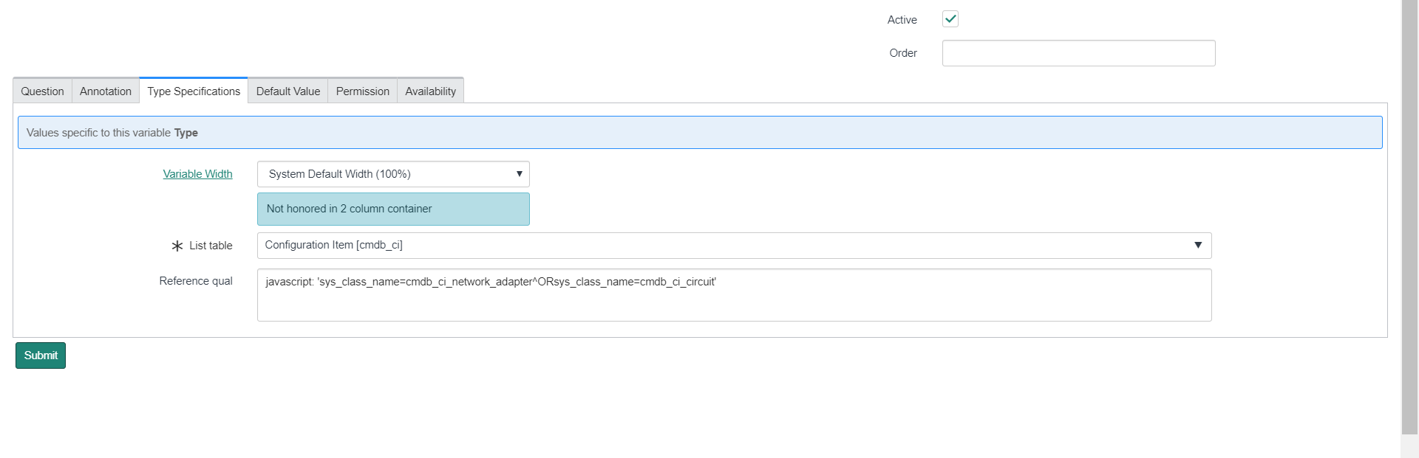Screen dimensions: 1419x458
Task: Click the 'Not honored in 2 column container' notice
Action: pyautogui.click(x=393, y=209)
